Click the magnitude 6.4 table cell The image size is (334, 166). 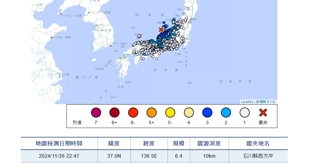pyautogui.click(x=179, y=156)
